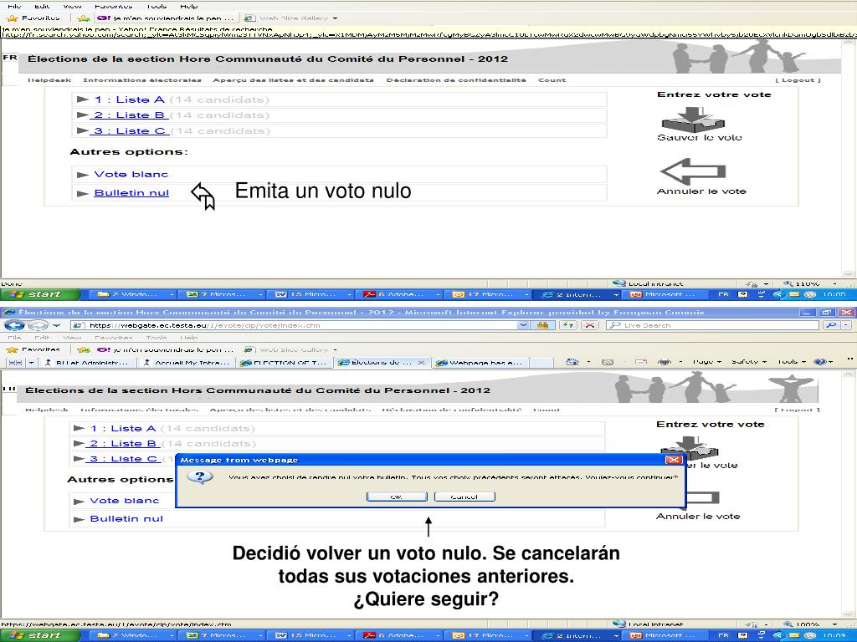
Task: Expand Liste A triangle in upper window
Action: pyautogui.click(x=83, y=99)
